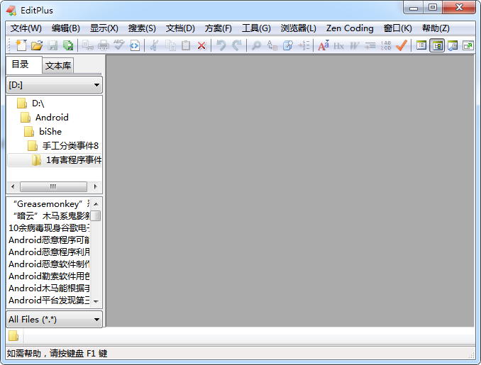Click the folder tree horizontal scrollbar thumb
This screenshot has height=365, width=481.
click(53, 186)
